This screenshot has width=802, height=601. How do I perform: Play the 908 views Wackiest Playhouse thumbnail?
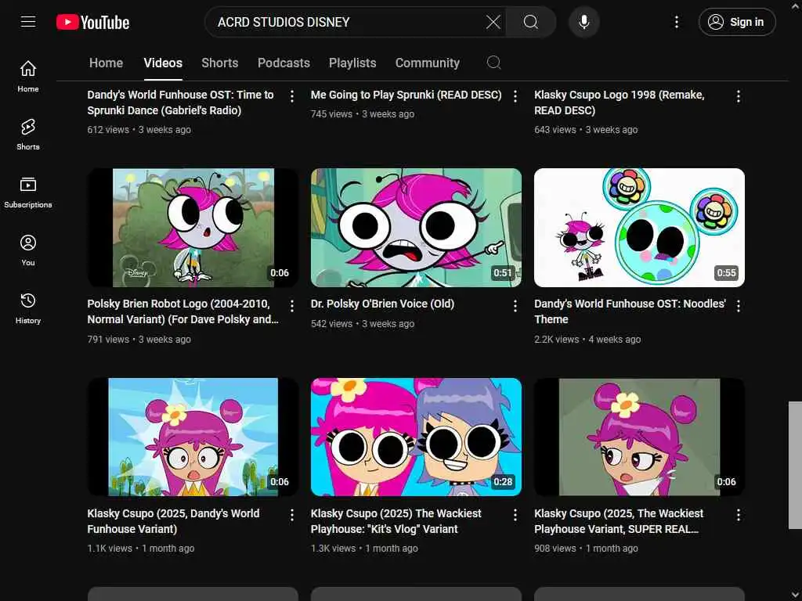639,437
